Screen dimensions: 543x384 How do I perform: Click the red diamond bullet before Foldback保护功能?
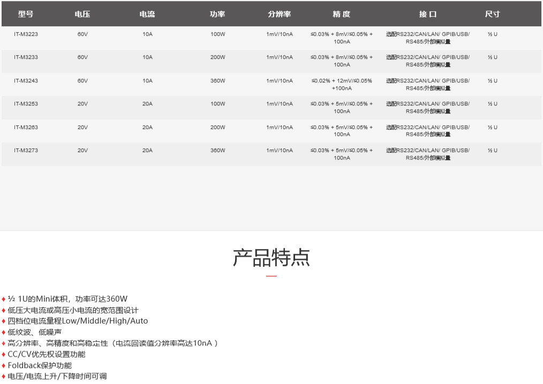(4, 366)
